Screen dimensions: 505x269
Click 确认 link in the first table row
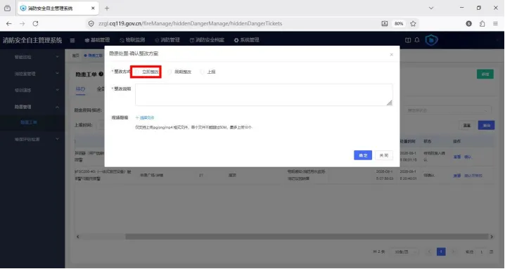coord(468,157)
